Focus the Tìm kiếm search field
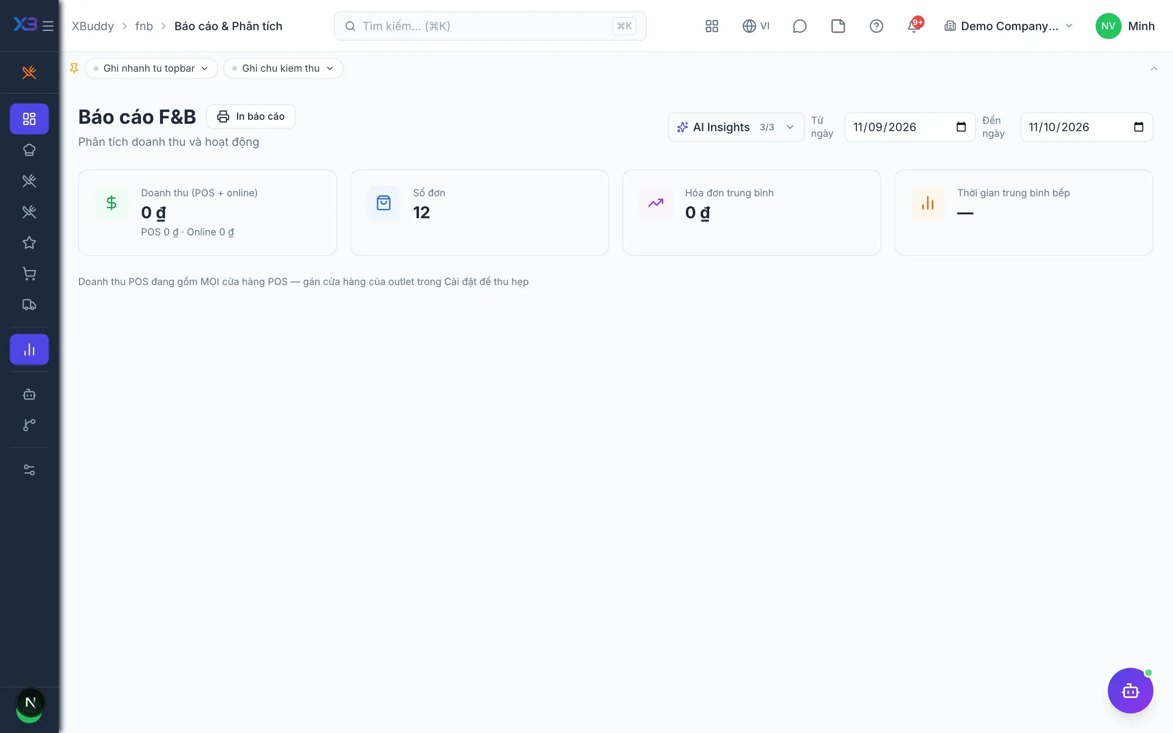Screen dimensions: 1173x733 tap(490, 26)
